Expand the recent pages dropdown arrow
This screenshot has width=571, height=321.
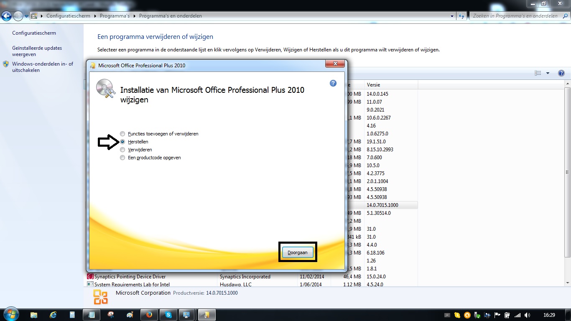point(26,16)
